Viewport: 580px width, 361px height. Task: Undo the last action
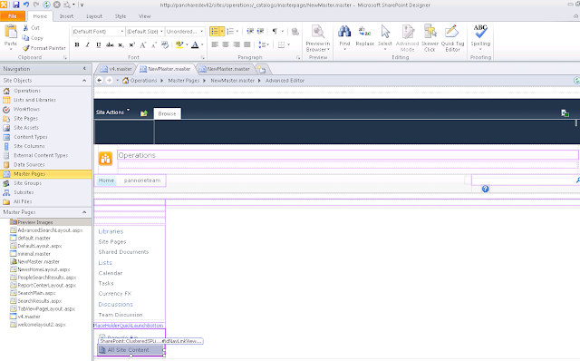(x=26, y=5)
